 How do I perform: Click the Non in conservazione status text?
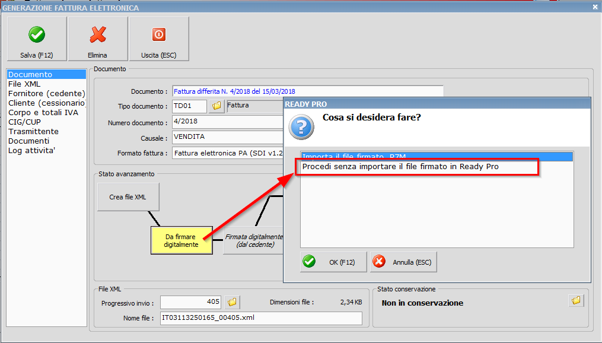[422, 303]
